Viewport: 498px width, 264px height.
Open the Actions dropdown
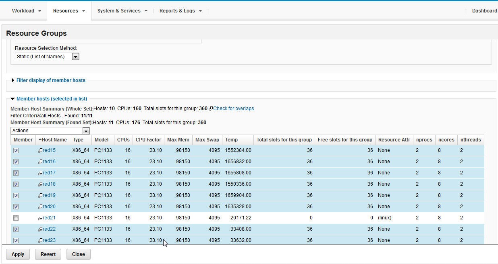click(85, 131)
